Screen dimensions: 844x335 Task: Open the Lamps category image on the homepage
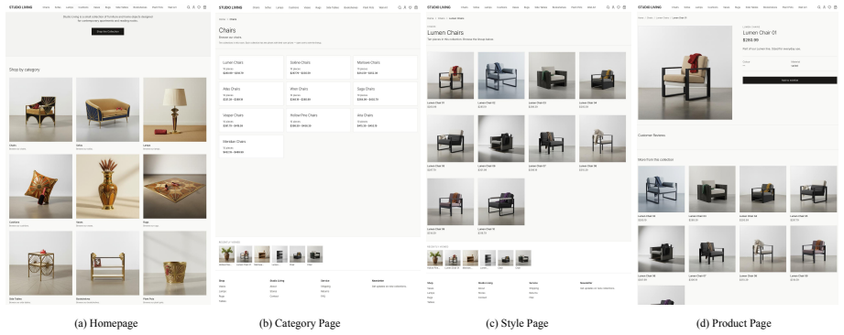click(174, 110)
